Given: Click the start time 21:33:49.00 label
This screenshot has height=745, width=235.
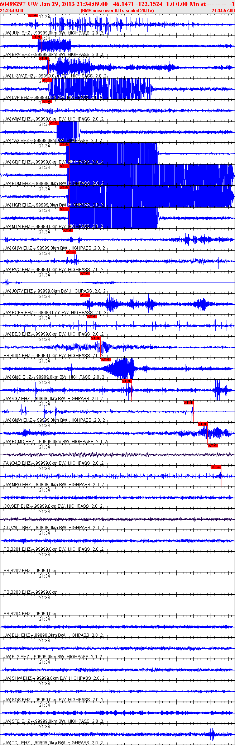Looking at the screenshot, I should click(12, 10).
